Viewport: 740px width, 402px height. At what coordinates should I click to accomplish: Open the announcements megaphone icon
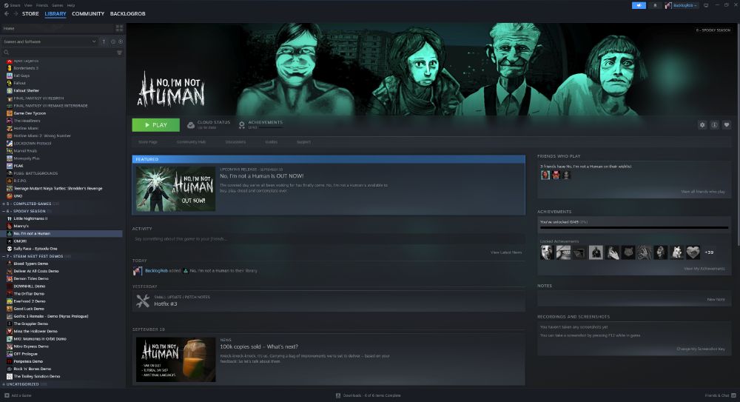point(639,5)
